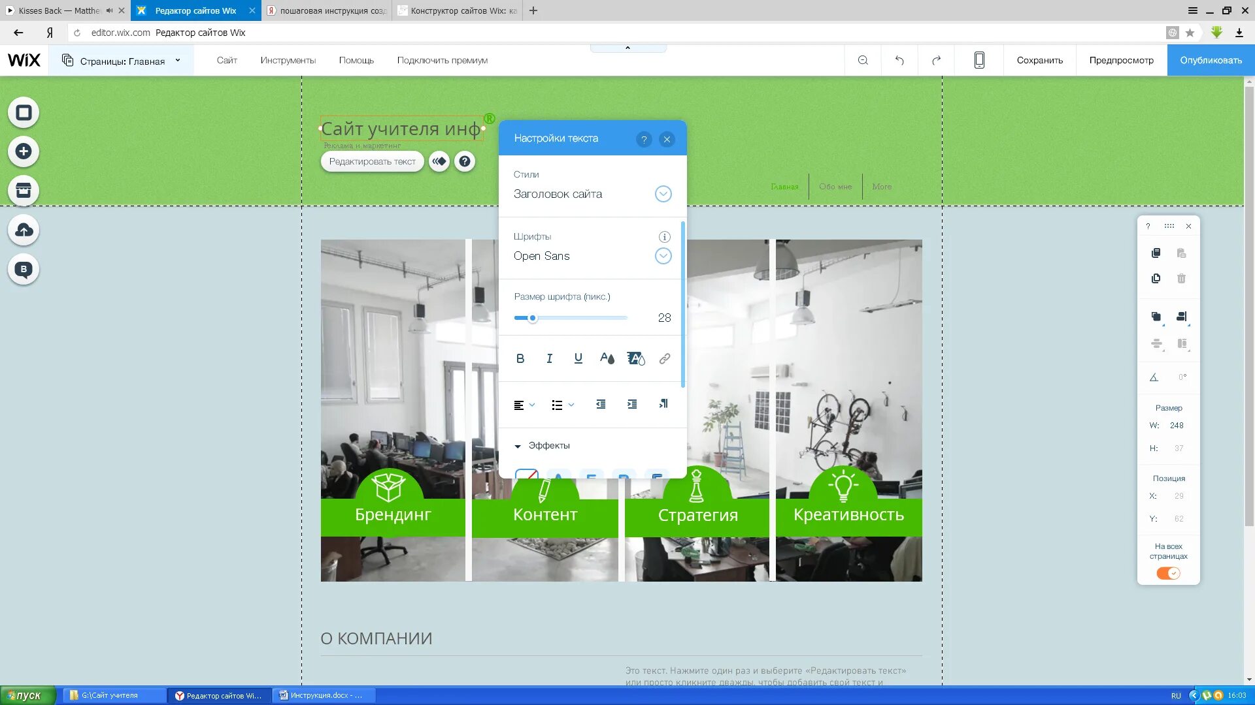Open the Uploads cloud icon
The height and width of the screenshot is (705, 1255).
[24, 230]
